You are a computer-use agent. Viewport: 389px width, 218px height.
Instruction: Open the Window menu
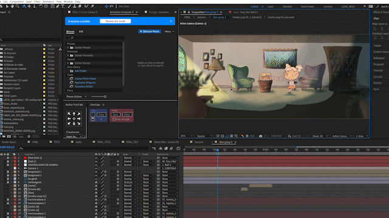coord(68,1)
